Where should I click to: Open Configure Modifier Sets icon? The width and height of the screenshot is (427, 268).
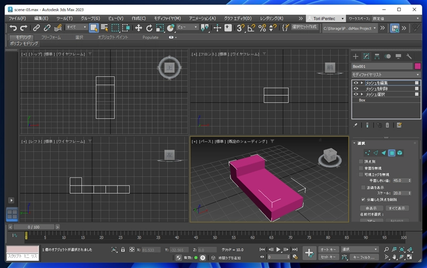(x=399, y=125)
